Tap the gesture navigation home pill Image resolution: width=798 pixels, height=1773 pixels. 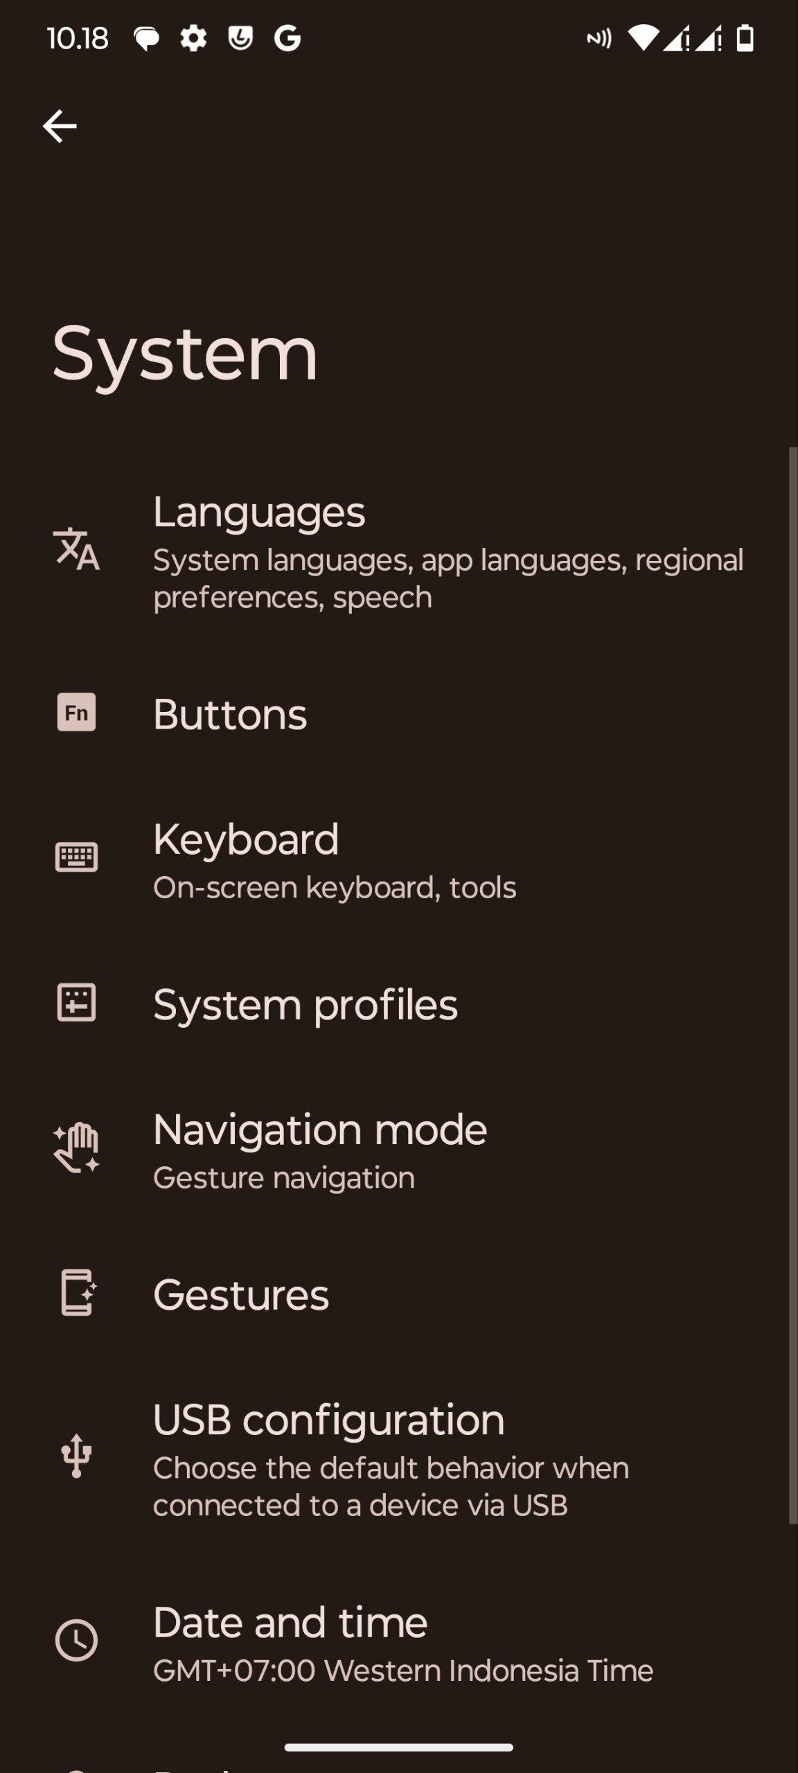click(399, 1747)
